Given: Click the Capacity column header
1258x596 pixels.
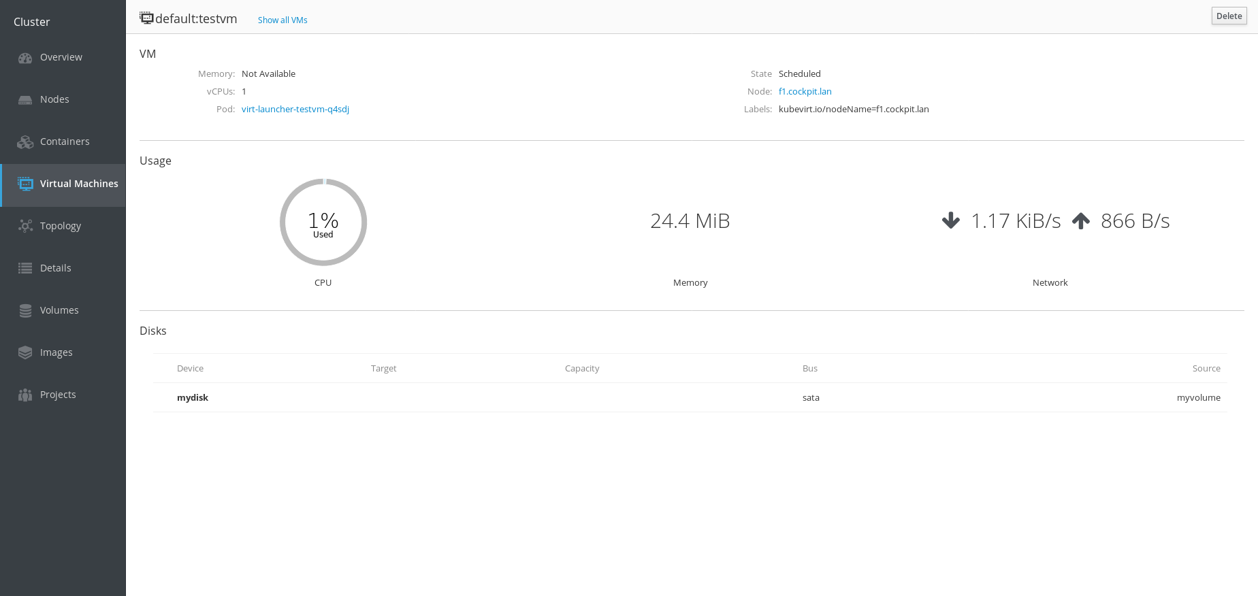Looking at the screenshot, I should tap(582, 369).
